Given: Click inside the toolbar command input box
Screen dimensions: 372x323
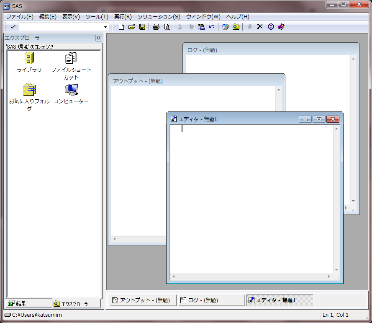Looking at the screenshot, I should click(x=61, y=27).
